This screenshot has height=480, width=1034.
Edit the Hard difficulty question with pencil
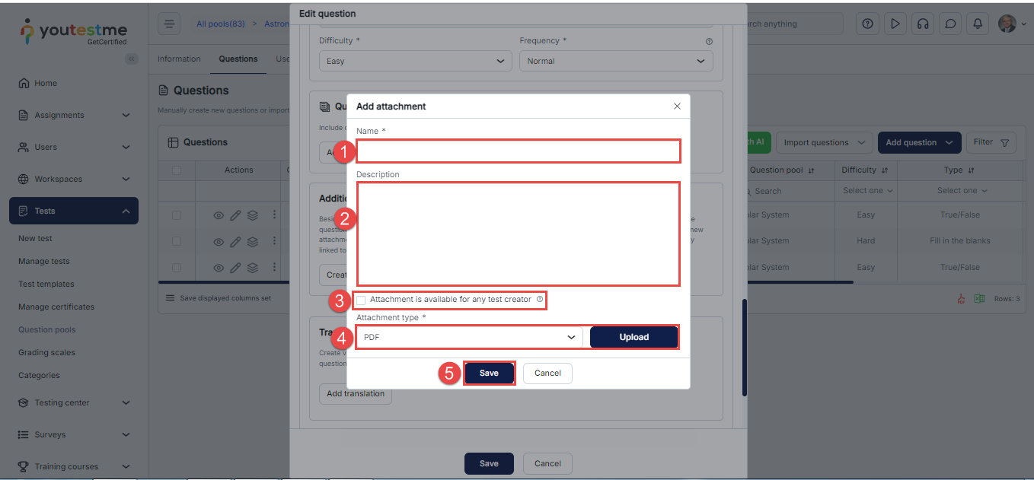click(235, 242)
